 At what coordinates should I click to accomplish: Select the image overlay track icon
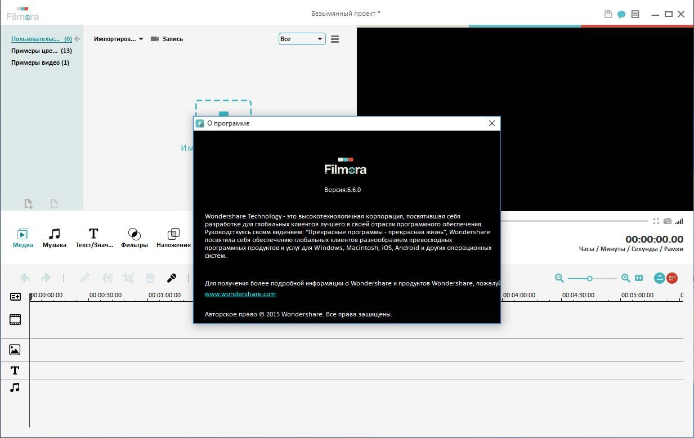click(15, 350)
